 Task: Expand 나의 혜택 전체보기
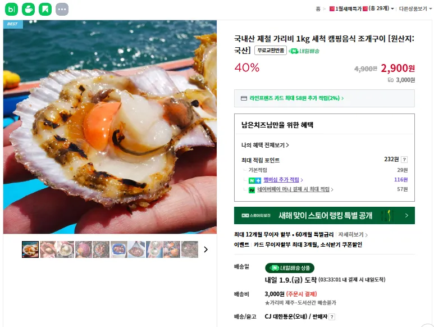point(265,145)
